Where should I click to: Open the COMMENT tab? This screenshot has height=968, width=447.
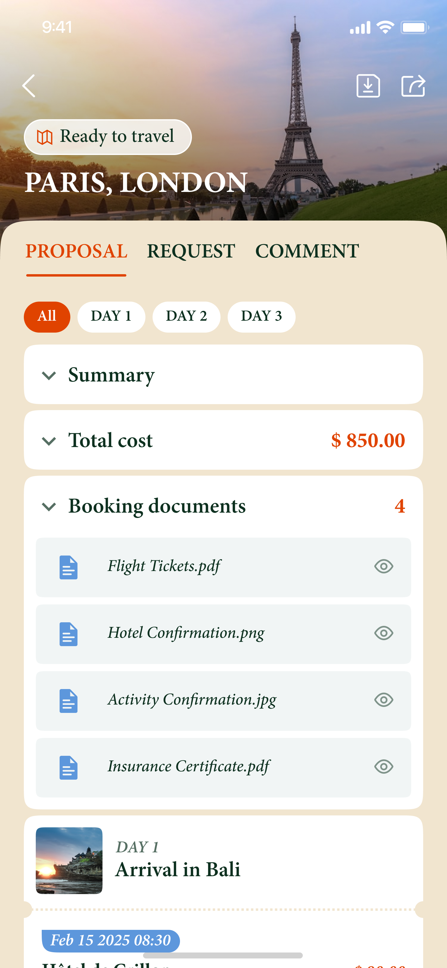[307, 251]
